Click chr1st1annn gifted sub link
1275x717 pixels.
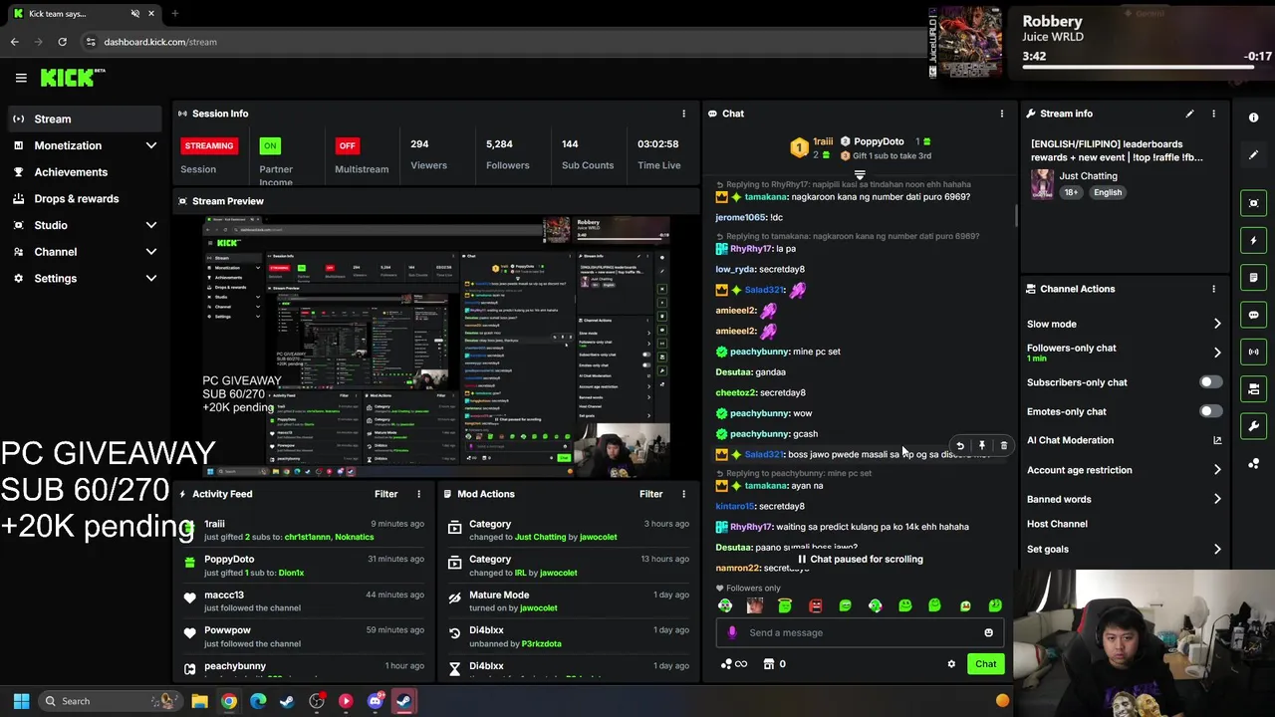pyautogui.click(x=307, y=537)
